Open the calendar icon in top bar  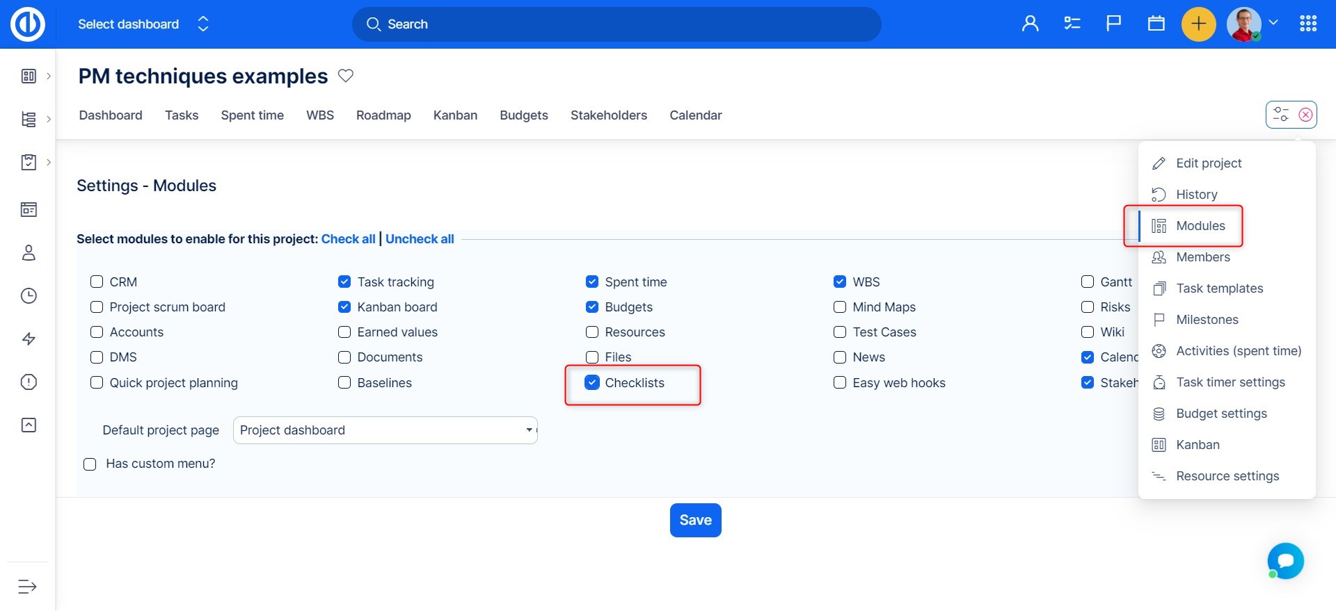[1156, 24]
